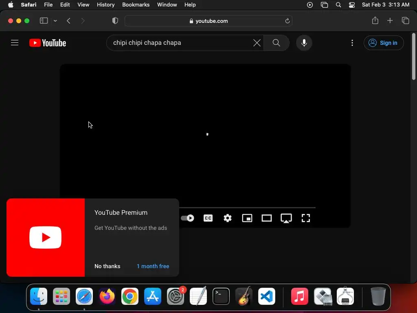Open the Window menu

167,4
